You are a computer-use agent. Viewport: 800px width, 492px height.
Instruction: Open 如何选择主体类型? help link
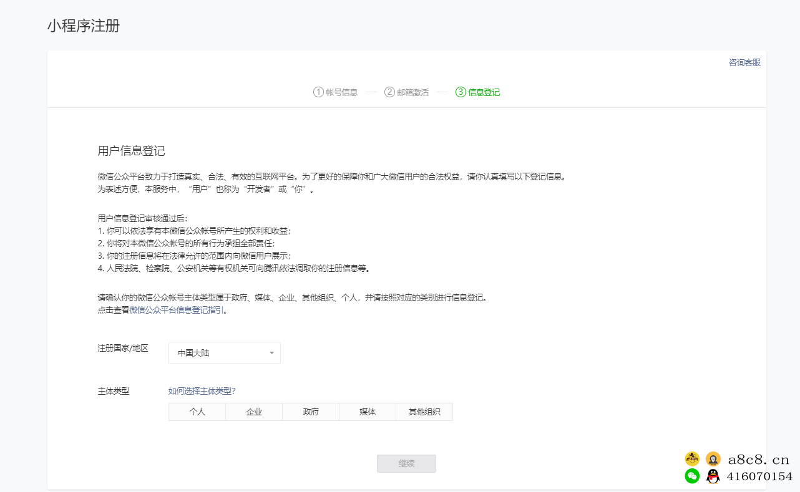(x=202, y=391)
